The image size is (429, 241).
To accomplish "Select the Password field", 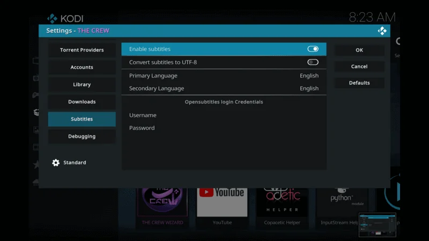I will 224,128.
